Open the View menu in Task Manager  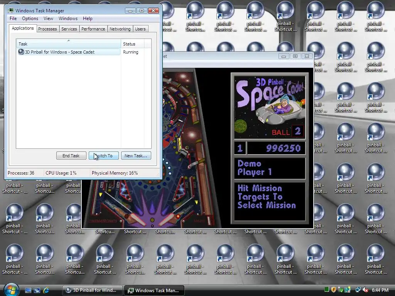pos(48,18)
